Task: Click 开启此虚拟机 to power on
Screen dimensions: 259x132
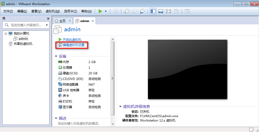Action: (x=72, y=39)
